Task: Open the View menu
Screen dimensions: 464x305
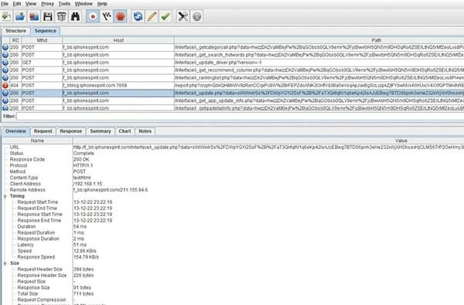Action: click(31, 4)
